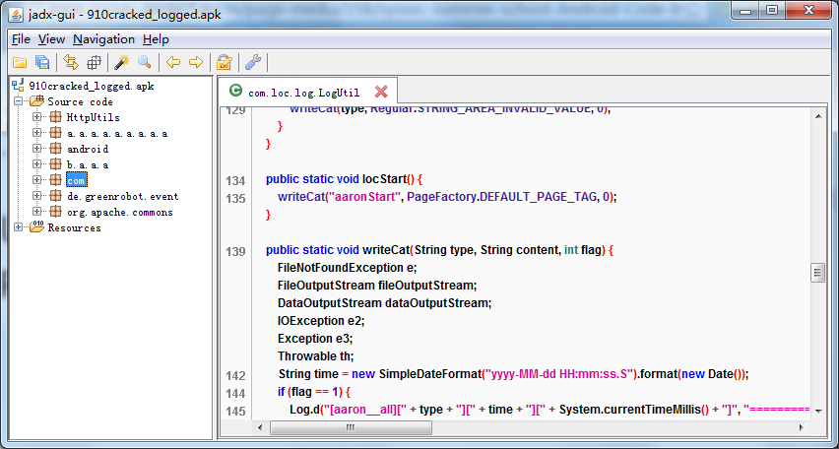Maximize the jadx-gui window
This screenshot has height=449, width=839.
(771, 11)
